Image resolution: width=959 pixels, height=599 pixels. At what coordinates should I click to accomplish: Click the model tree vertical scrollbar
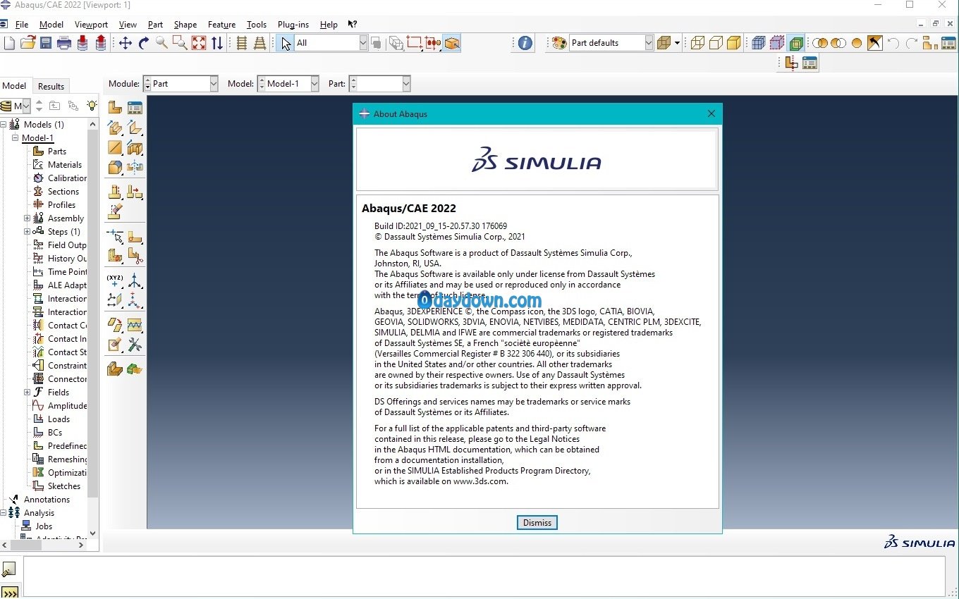[x=92, y=314]
